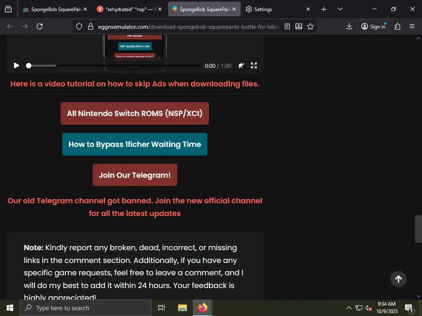Reload the current page
Screen dimensions: 422x316
(40, 26)
